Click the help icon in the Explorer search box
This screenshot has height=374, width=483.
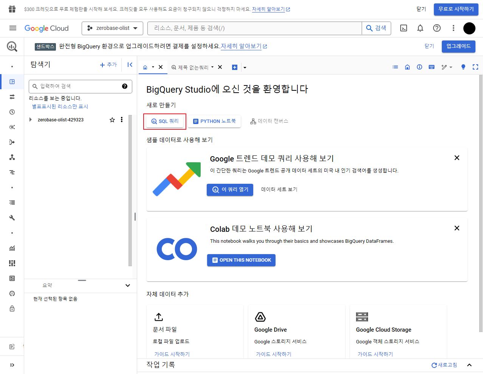tap(125, 86)
